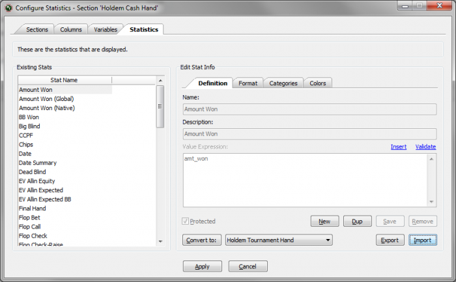Image resolution: width=456 pixels, height=282 pixels.
Task: Go to the Variables tab
Action: click(x=106, y=29)
